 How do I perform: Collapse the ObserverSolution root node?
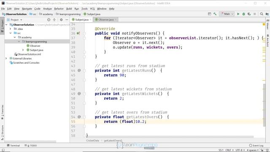(x=6, y=24)
